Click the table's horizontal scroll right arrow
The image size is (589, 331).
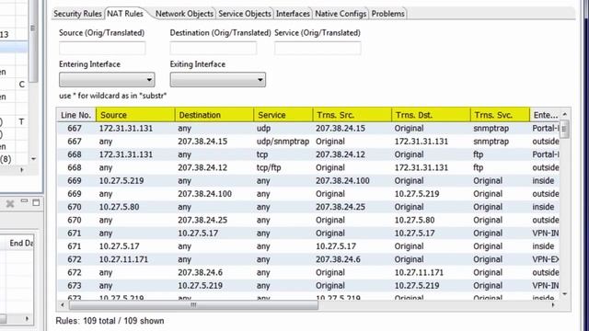tap(553, 305)
